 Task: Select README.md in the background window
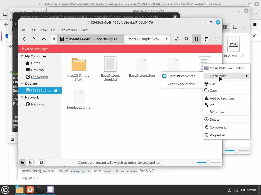[233, 47]
